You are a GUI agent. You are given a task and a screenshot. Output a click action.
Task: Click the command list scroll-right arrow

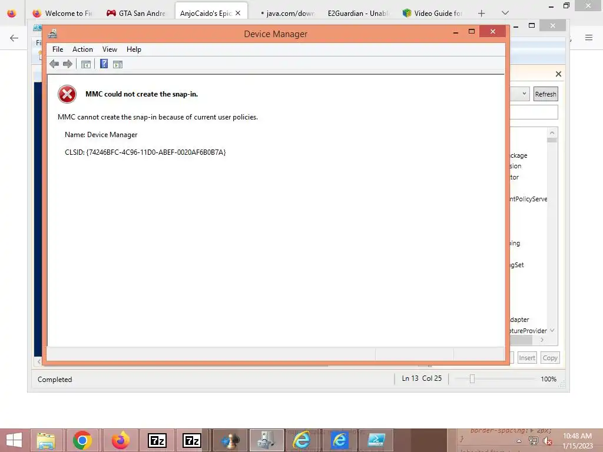(542, 340)
